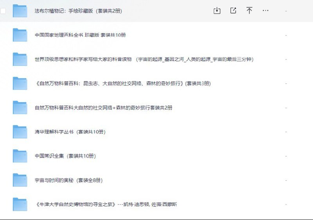
Task: Click the download icon on the 法布尔植物记 row
Action: tap(217, 11)
